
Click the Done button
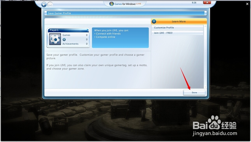coord(194,92)
